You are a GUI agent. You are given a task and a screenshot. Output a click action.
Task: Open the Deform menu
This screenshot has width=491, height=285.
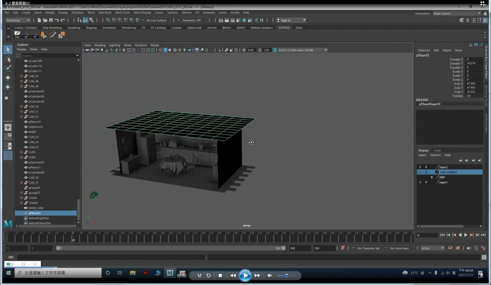[x=187, y=13]
